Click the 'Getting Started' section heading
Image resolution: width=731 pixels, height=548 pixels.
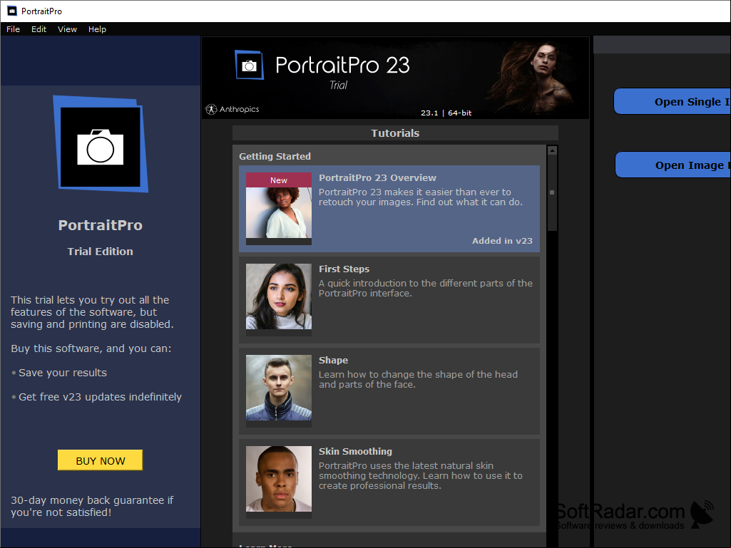275,156
